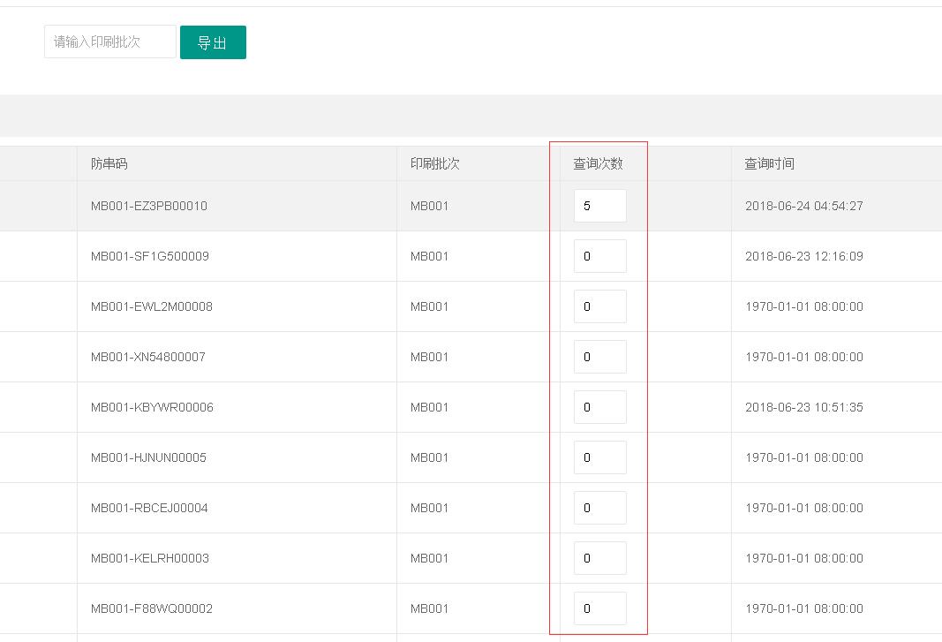
Task: Click code MB001-F88WQ00002
Action: tap(151, 608)
